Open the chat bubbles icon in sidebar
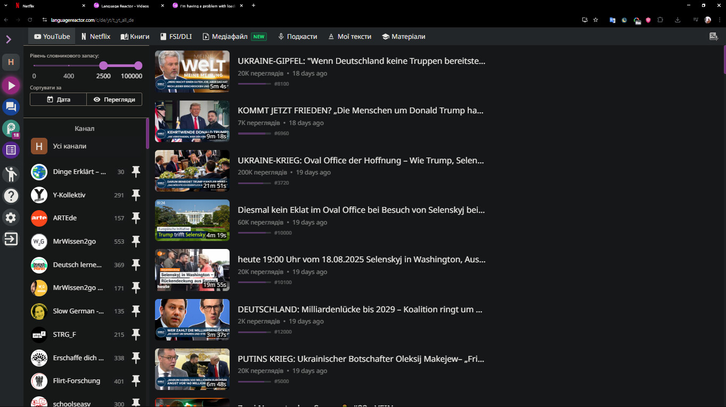Screen dimensions: 726x407 (11, 107)
